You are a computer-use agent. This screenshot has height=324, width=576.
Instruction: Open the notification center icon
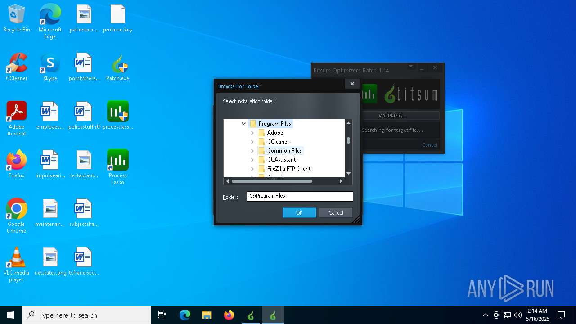point(561,315)
